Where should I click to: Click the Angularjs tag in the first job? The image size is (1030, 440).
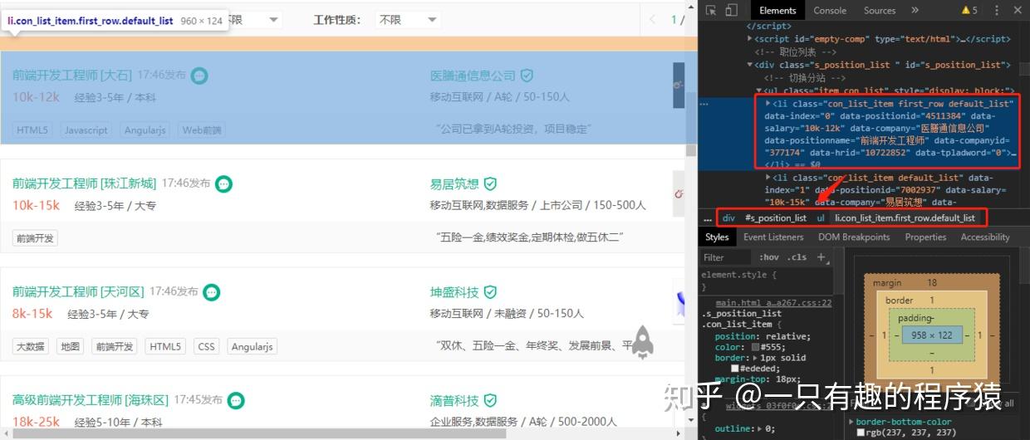click(145, 130)
